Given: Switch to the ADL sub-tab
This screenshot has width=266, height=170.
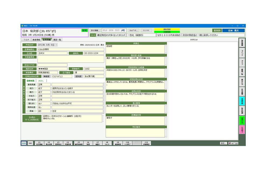Looking at the screenshot, I should 41,81.
